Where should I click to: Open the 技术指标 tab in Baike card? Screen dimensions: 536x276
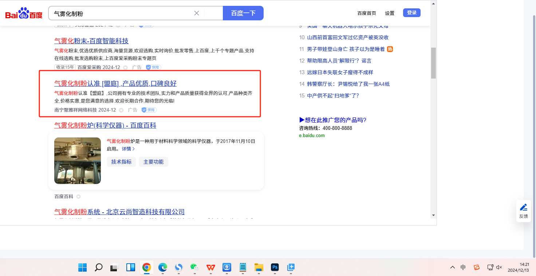tap(121, 162)
